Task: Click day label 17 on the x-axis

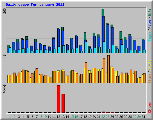Action: (81, 117)
